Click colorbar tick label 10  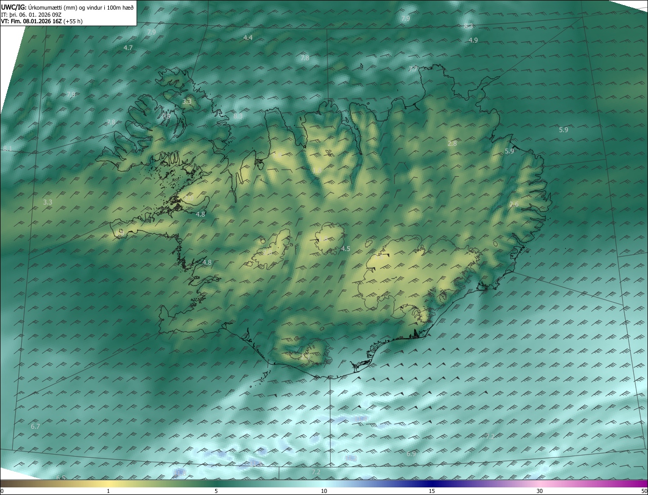[x=324, y=491]
